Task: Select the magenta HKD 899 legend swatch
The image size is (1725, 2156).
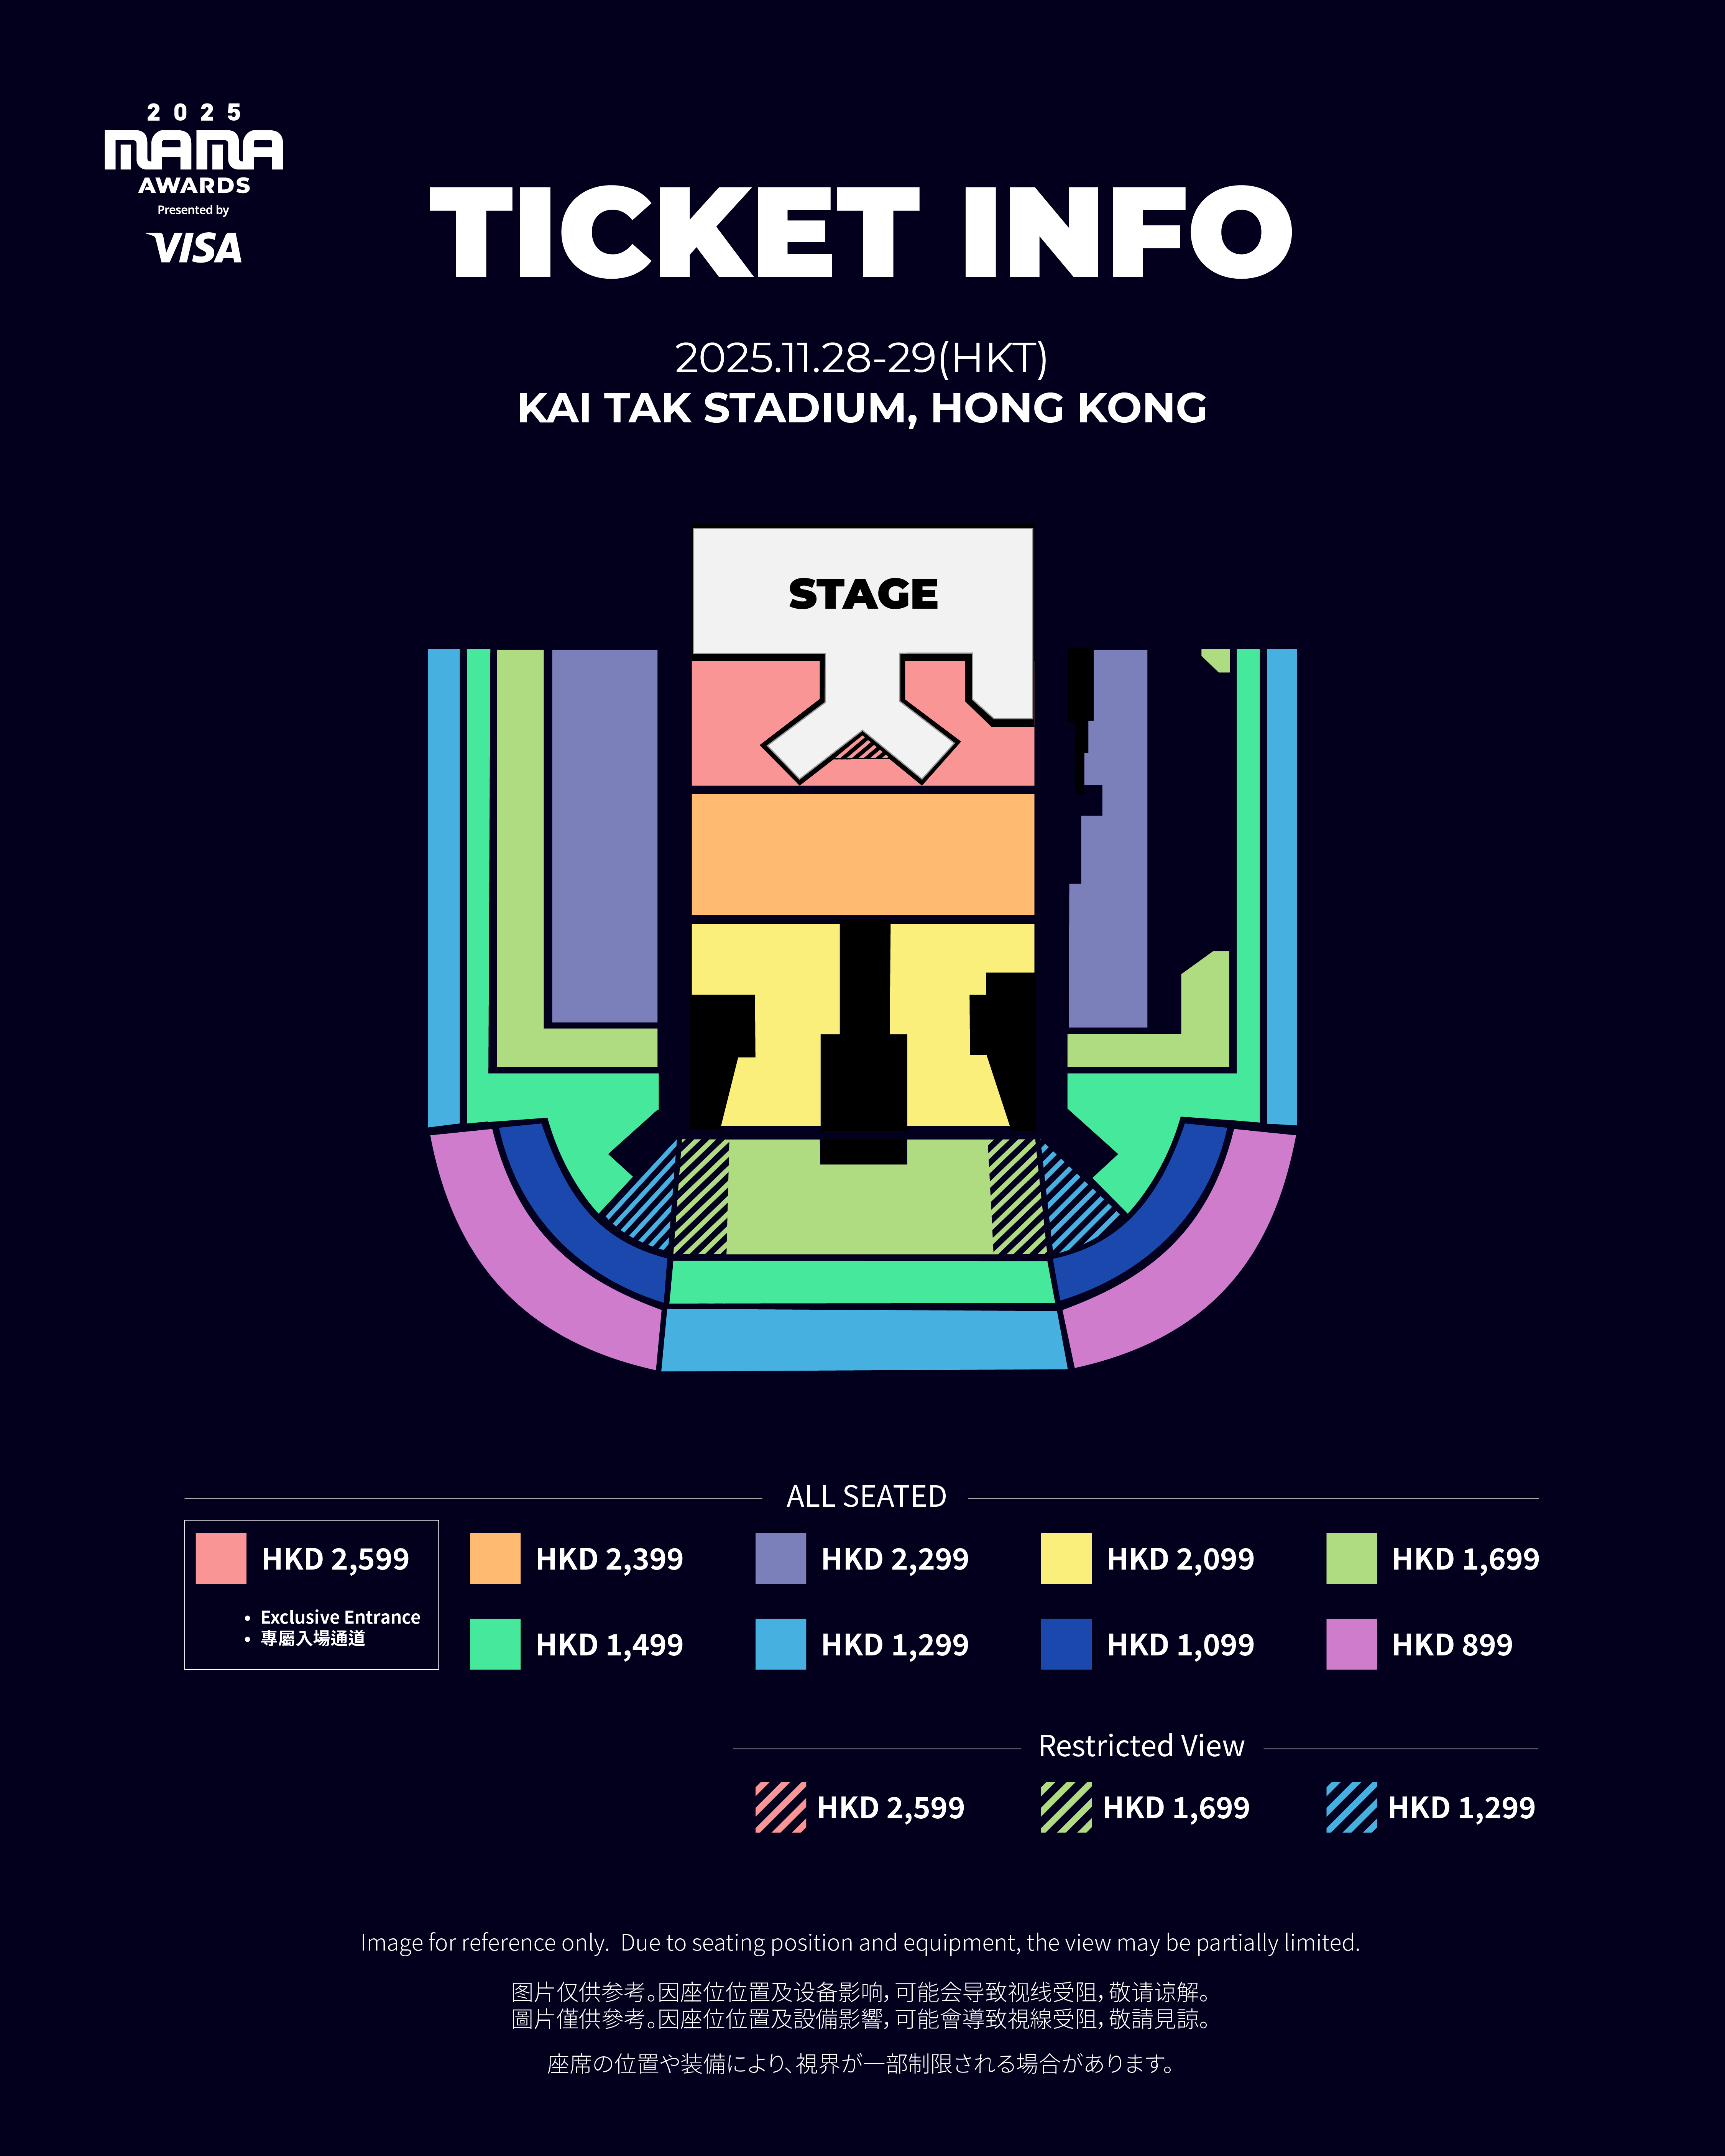Action: pyautogui.click(x=1351, y=1644)
